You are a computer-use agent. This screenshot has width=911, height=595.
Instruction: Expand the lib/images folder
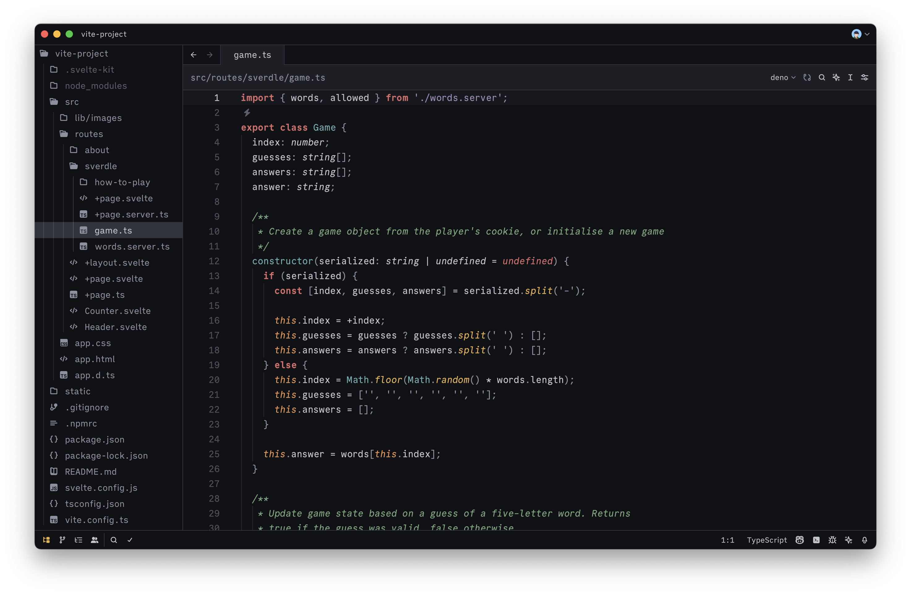[x=108, y=118]
